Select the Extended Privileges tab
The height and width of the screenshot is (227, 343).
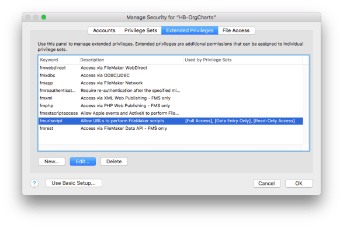click(190, 30)
